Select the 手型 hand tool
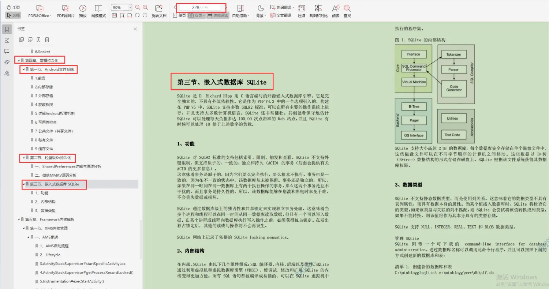Screen dimensions: 549x289 coord(13,7)
